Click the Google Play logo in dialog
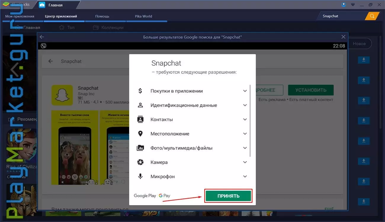Viewport: 385px width, 222px height. click(x=145, y=196)
